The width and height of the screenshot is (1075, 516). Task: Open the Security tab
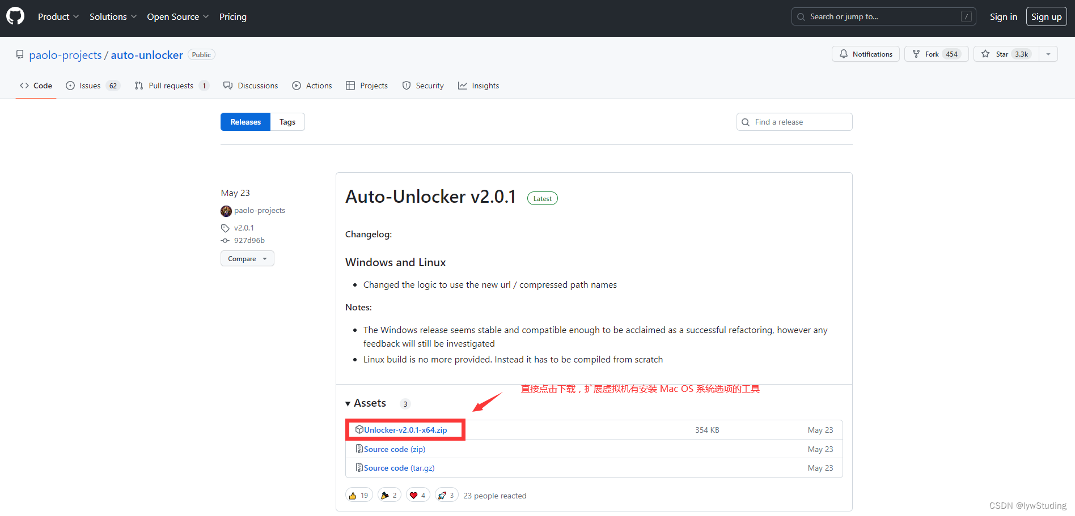point(423,86)
